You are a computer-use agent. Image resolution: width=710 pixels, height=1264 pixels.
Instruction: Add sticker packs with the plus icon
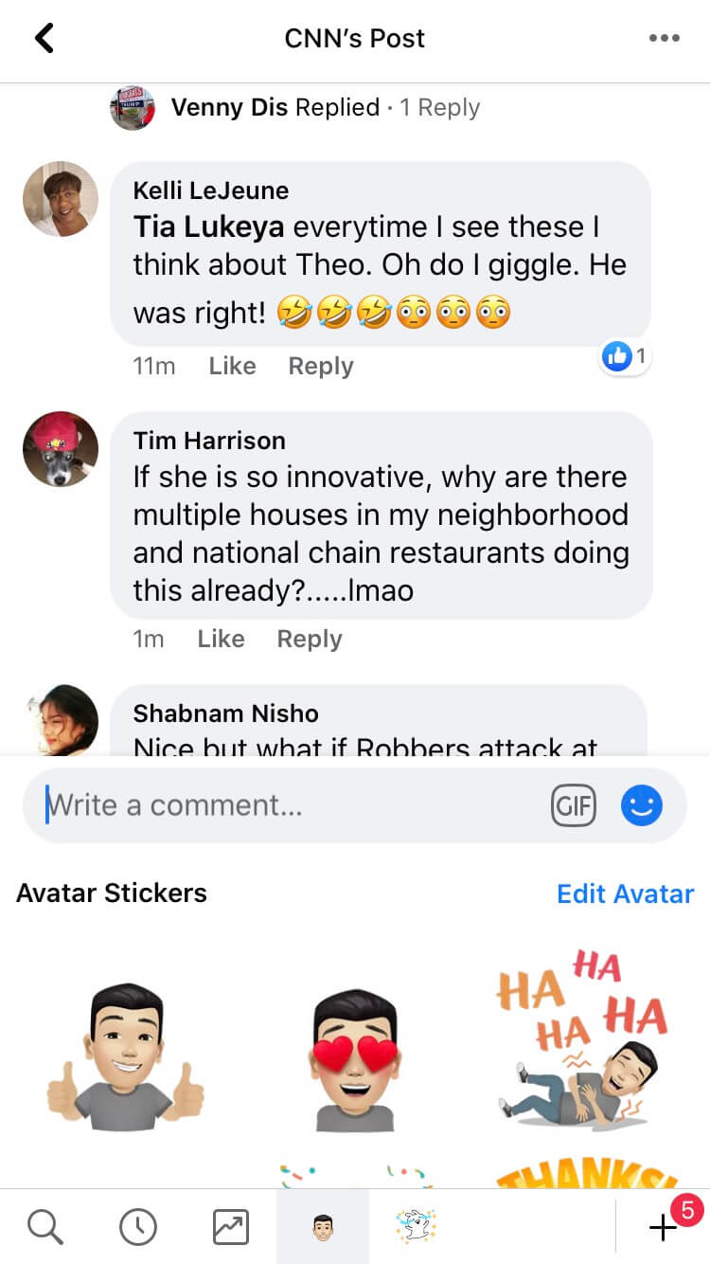point(663,1228)
